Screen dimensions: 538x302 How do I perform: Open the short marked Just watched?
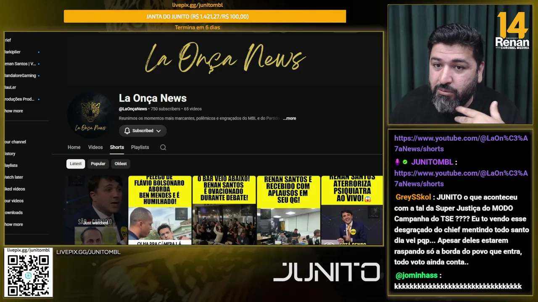(96, 210)
